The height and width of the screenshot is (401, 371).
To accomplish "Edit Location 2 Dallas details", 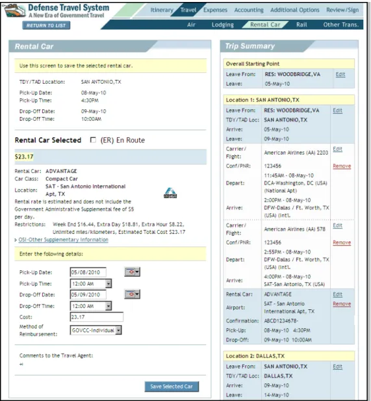I will (337, 367).
